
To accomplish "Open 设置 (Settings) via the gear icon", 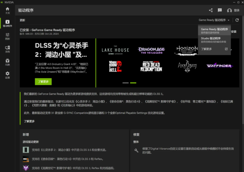I will pos(7,75).
